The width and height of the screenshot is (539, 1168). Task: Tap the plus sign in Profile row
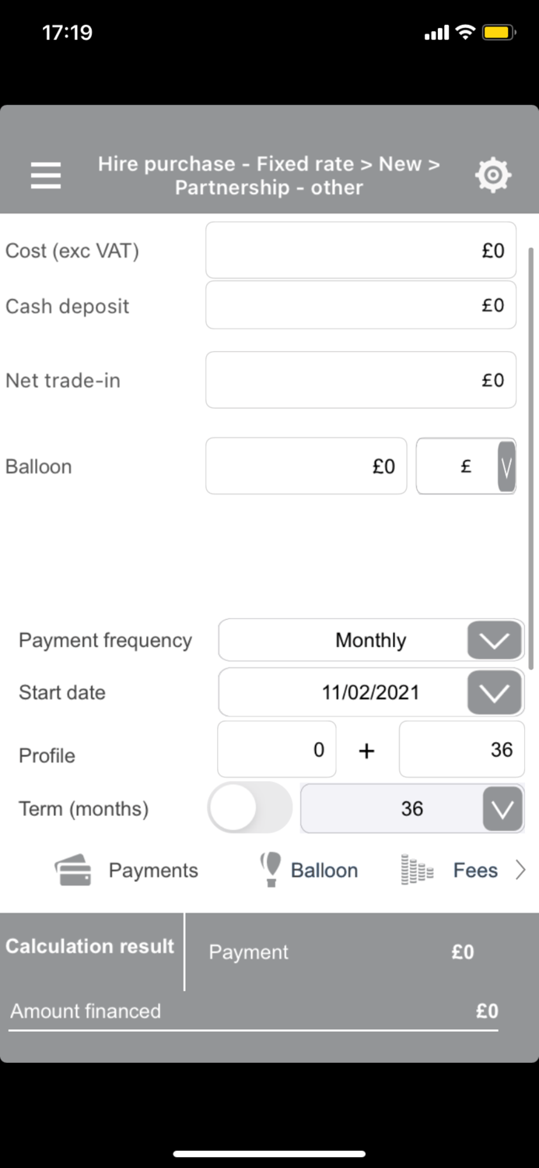click(366, 751)
